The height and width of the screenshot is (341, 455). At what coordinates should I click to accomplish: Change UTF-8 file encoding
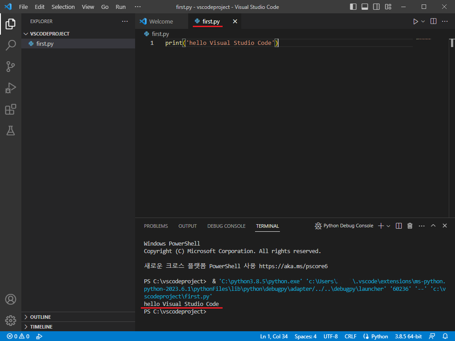pos(331,337)
